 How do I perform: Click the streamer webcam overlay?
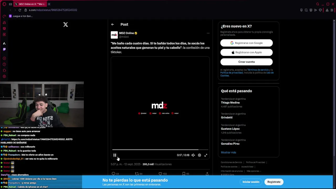point(42,104)
